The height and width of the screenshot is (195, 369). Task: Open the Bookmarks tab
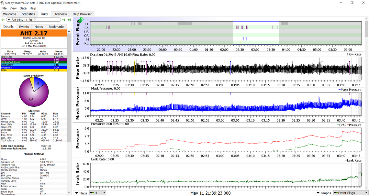[56, 27]
